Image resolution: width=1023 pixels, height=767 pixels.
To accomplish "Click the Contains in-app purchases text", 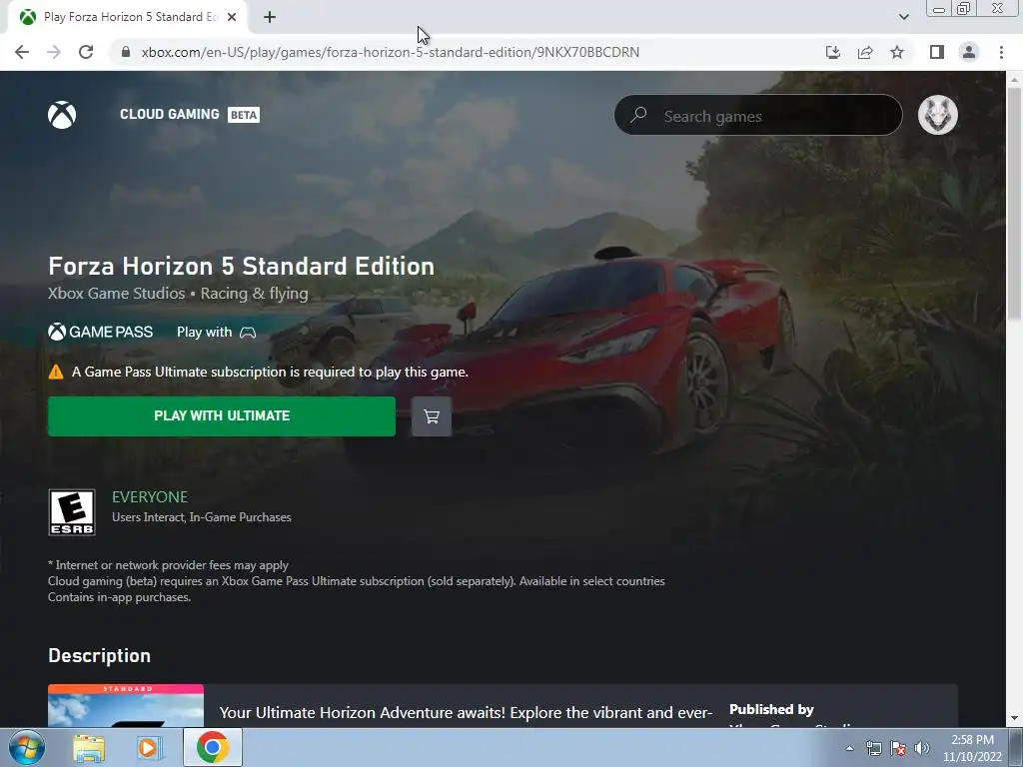I will (120, 597).
